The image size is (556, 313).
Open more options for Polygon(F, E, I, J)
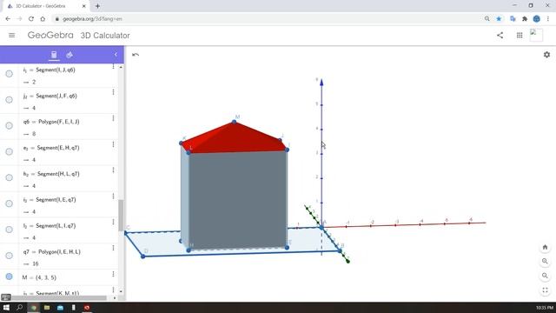click(x=113, y=118)
